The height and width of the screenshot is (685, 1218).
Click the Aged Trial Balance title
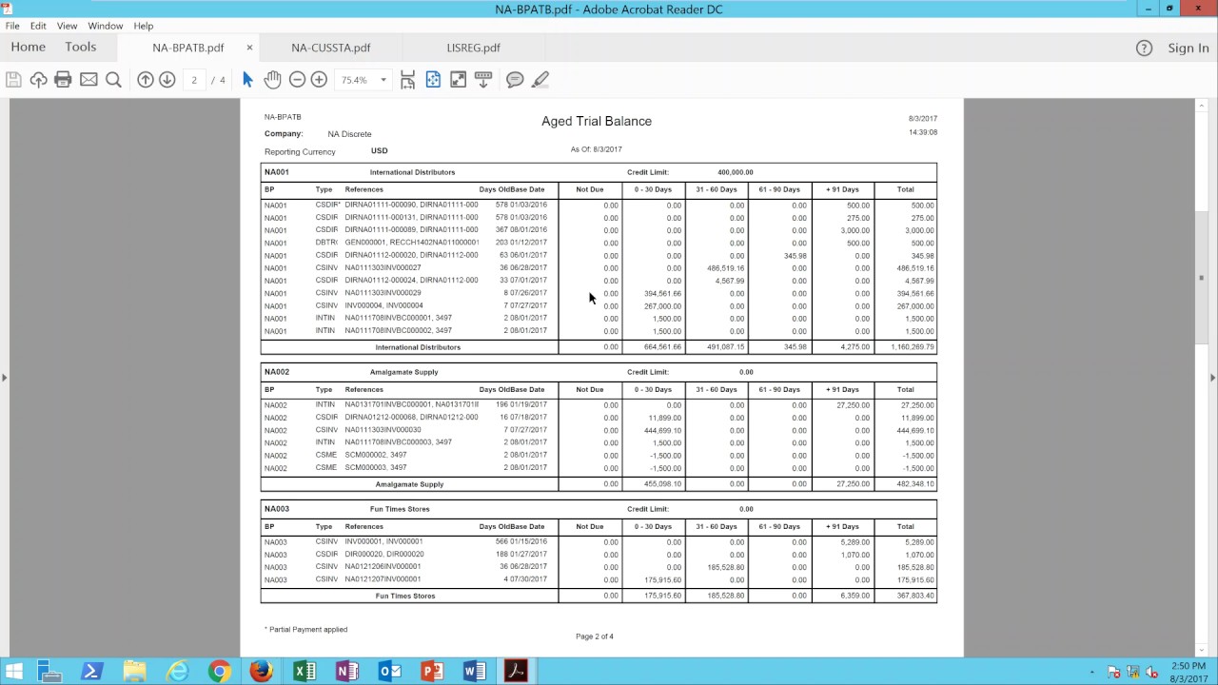pos(597,121)
